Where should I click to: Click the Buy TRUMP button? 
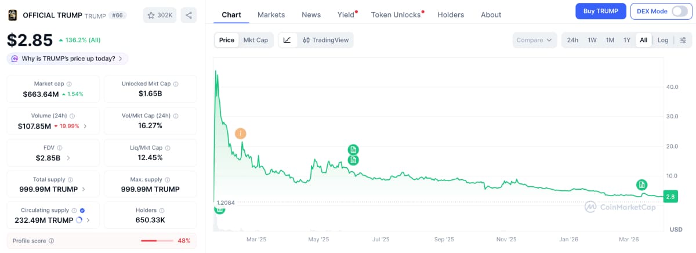click(600, 11)
